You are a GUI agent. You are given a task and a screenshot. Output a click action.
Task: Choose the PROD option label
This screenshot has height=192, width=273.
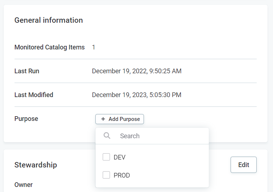click(122, 175)
